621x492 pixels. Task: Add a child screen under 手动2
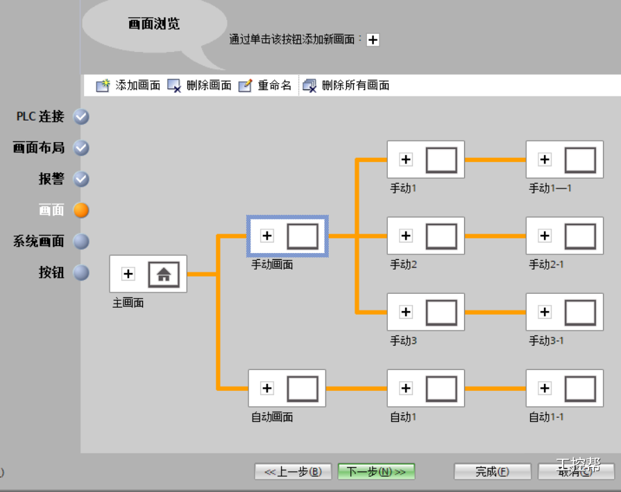(405, 236)
